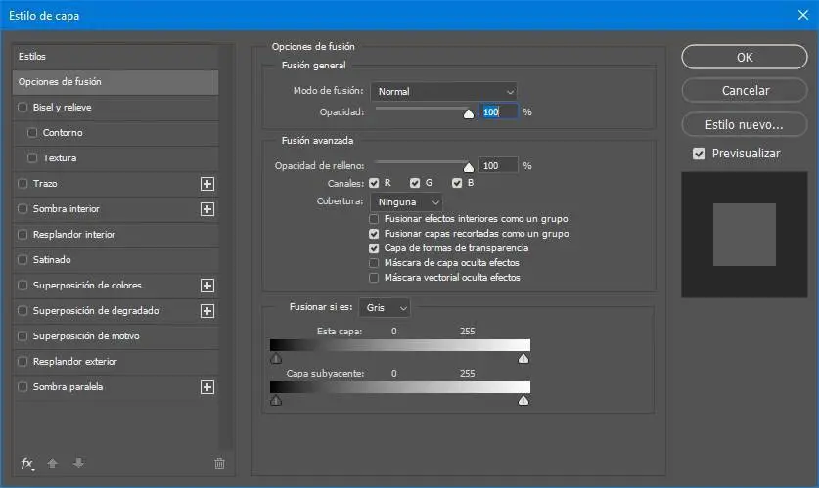Enable Superposición de colores checkbox

[23, 285]
